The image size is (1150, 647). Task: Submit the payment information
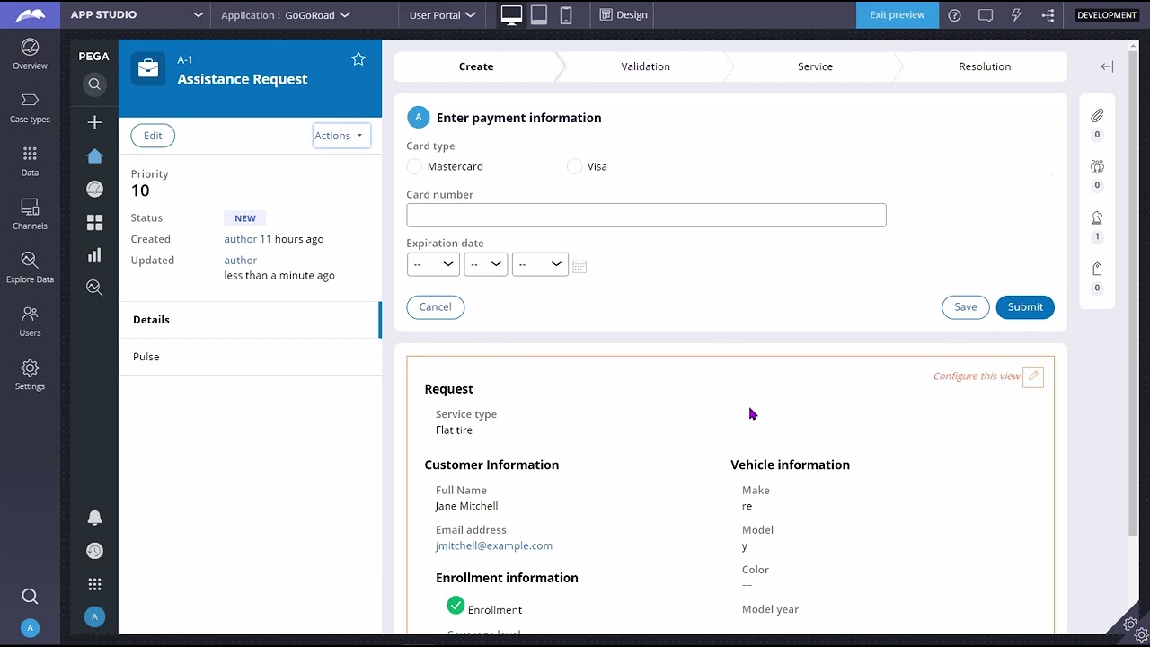click(x=1025, y=307)
